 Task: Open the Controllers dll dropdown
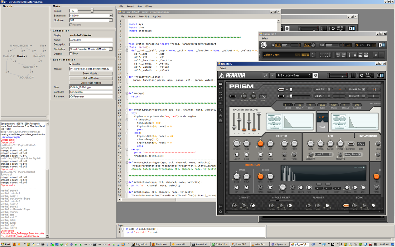click(x=111, y=49)
